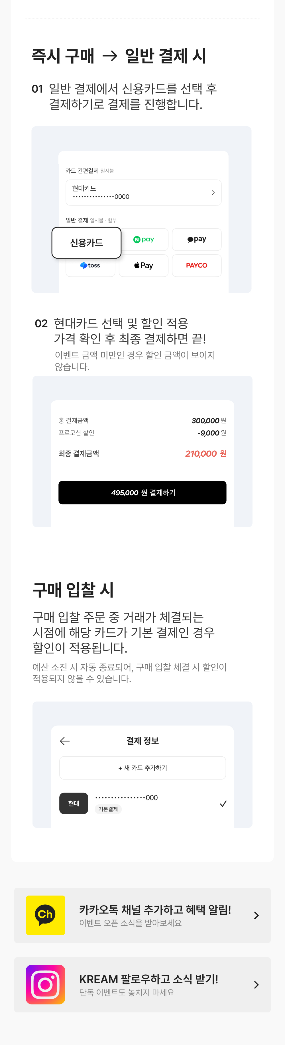Tap the KakaoTalk channel icon

(x=45, y=915)
